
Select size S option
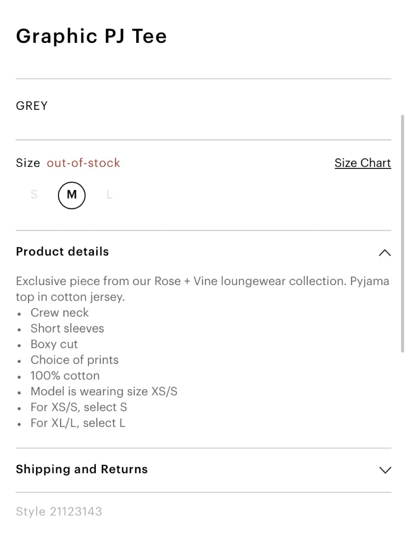[x=34, y=195]
